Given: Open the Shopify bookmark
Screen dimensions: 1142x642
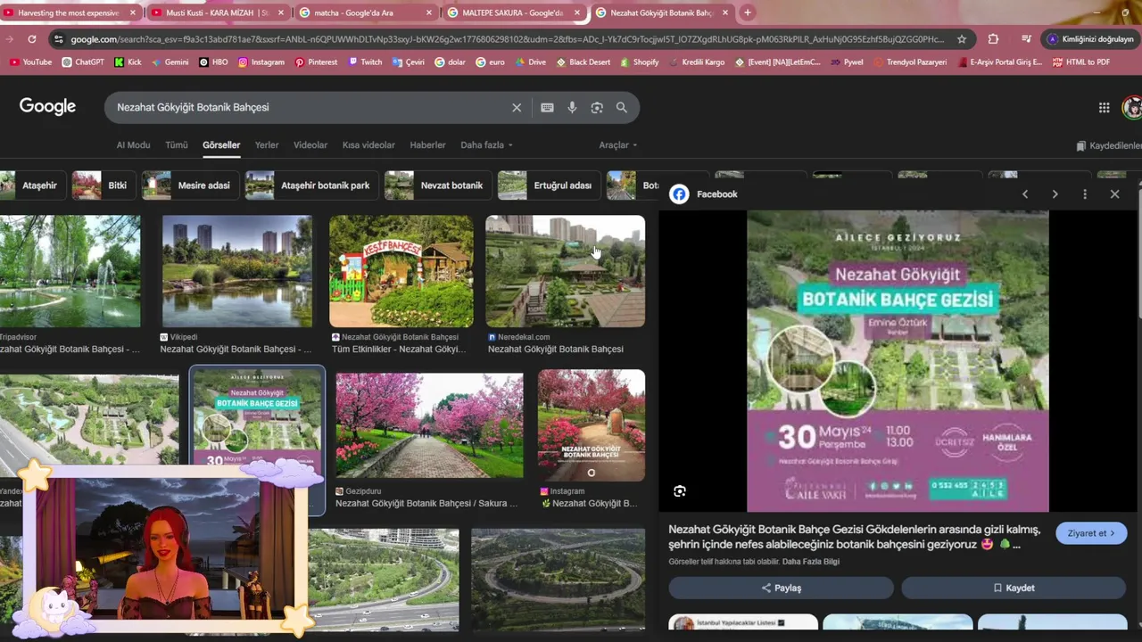Looking at the screenshot, I should 638,62.
